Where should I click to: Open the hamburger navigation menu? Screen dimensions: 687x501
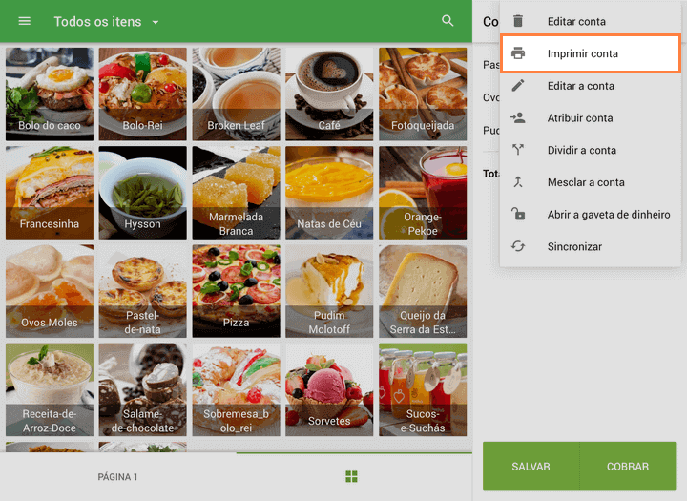(x=25, y=21)
